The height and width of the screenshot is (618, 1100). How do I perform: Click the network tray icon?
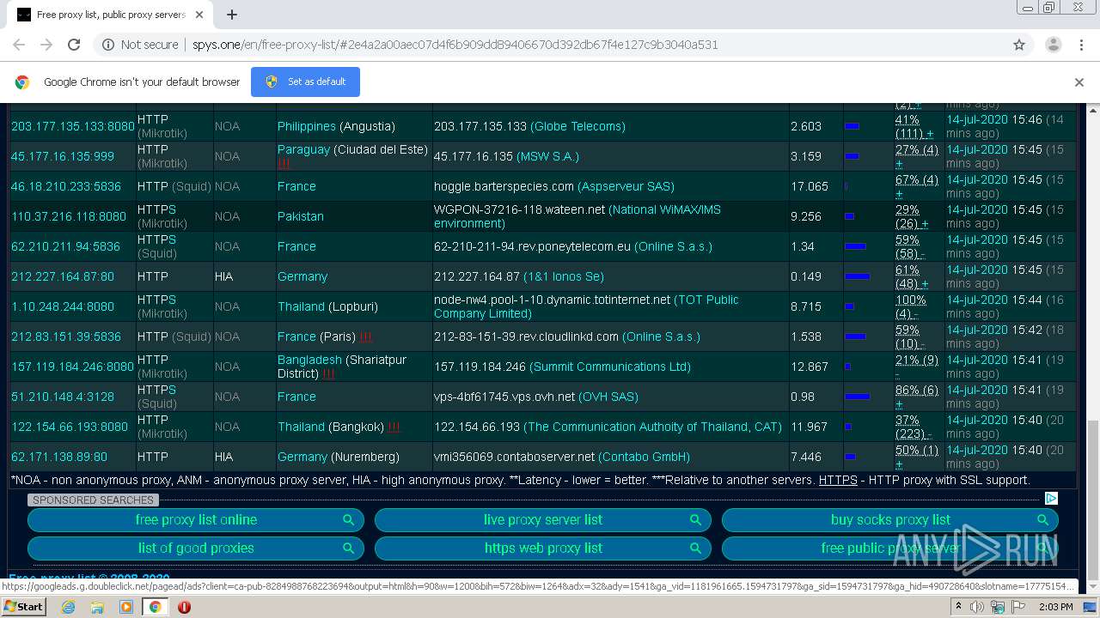pyautogui.click(x=998, y=607)
